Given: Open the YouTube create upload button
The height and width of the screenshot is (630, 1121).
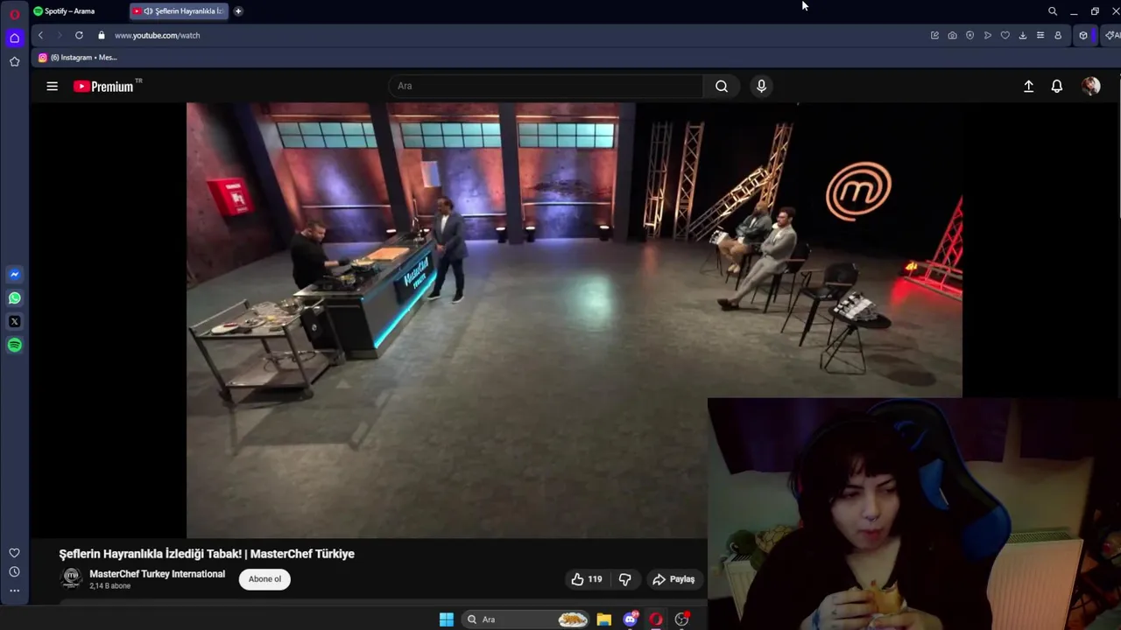Looking at the screenshot, I should (1029, 86).
